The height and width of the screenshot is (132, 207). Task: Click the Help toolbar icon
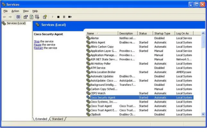[x=45, y=17]
